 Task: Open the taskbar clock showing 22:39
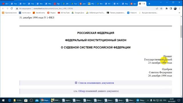(x=172, y=100)
